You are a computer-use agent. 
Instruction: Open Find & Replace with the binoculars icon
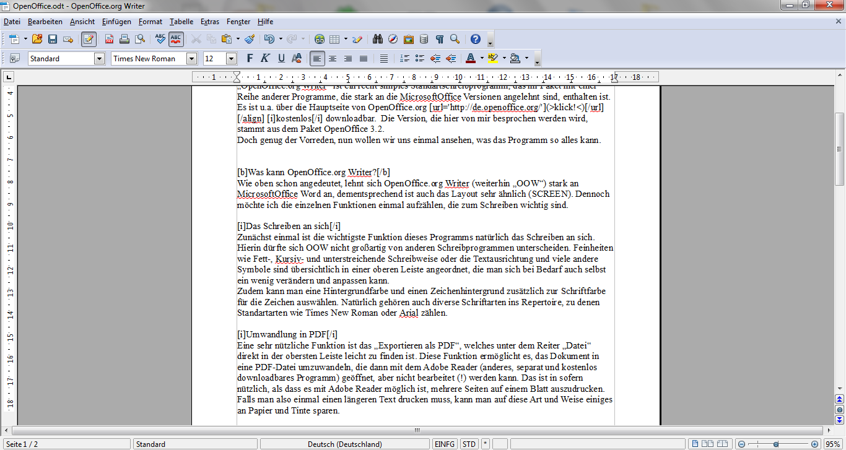pyautogui.click(x=378, y=39)
